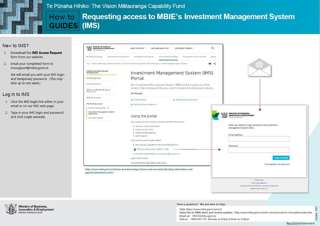Image resolution: width=320 pixels, height=226 pixels.
Task: Click the external-link icon after Login to IMS Portal
Action: point(147,158)
